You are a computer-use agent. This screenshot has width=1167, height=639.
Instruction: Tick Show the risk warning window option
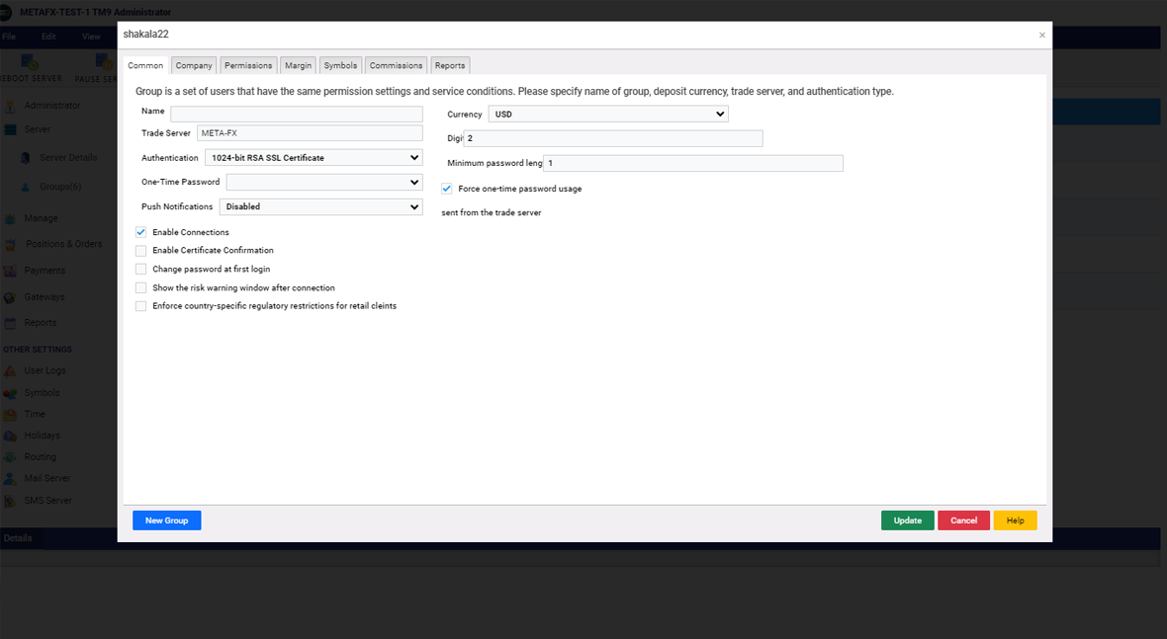140,287
